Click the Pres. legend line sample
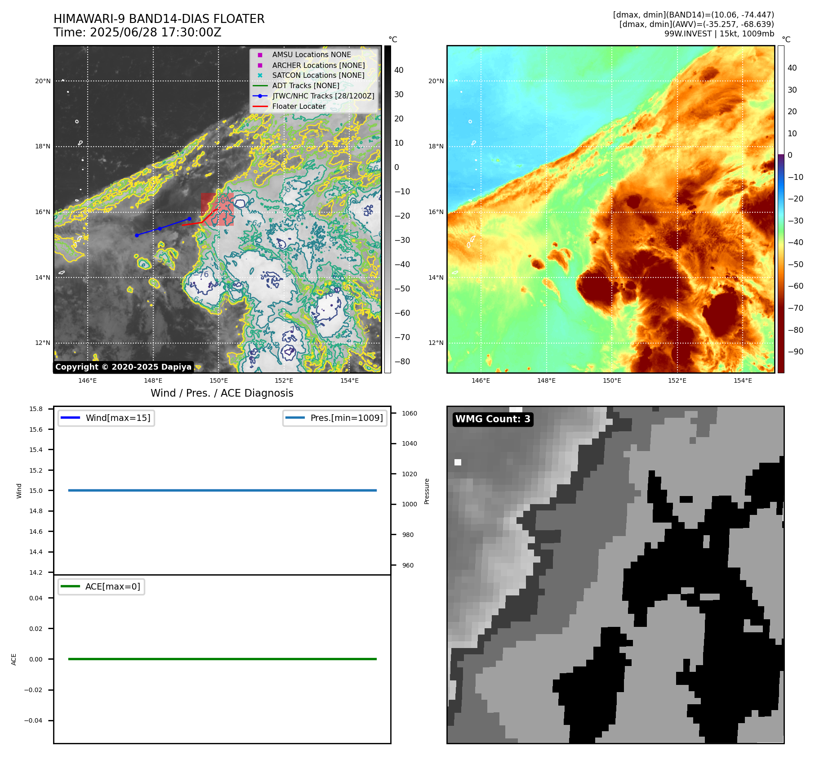 295,418
